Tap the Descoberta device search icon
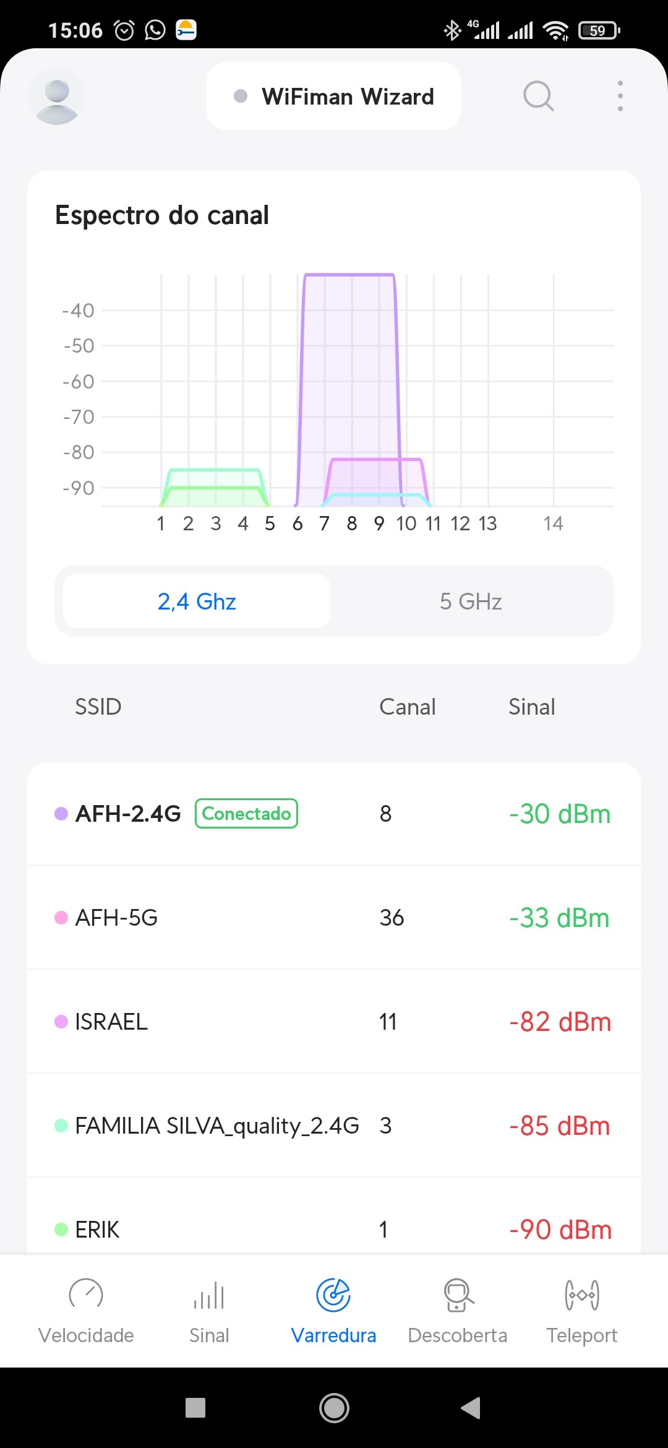 point(458,1295)
